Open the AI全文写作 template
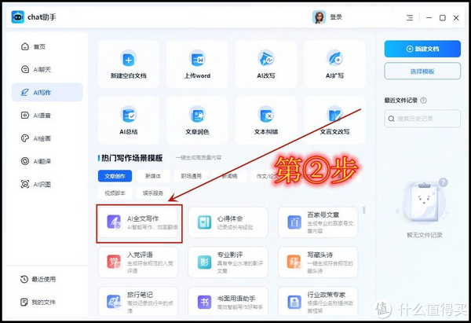471x323 pixels. pos(140,223)
